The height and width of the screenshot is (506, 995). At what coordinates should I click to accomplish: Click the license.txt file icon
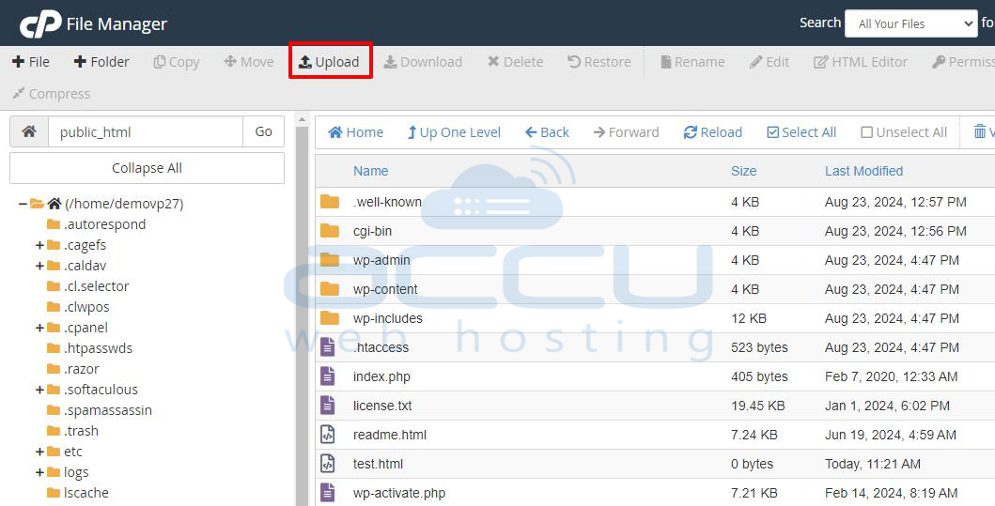point(327,406)
